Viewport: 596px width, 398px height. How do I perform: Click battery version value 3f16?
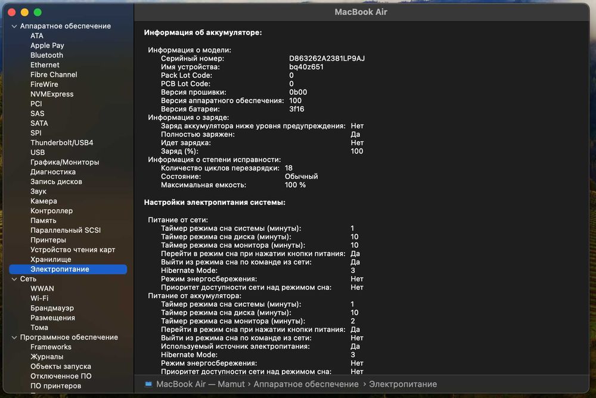296,109
